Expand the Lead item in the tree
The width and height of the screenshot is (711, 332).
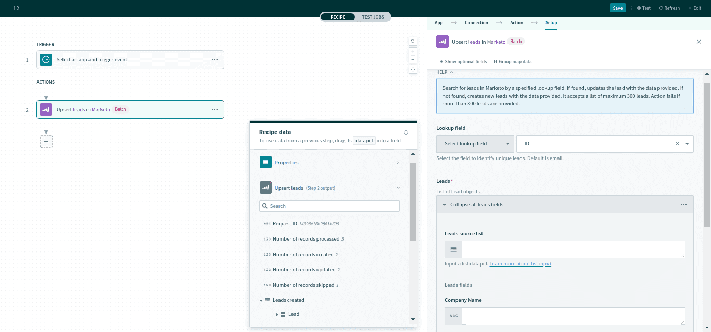(x=277, y=314)
